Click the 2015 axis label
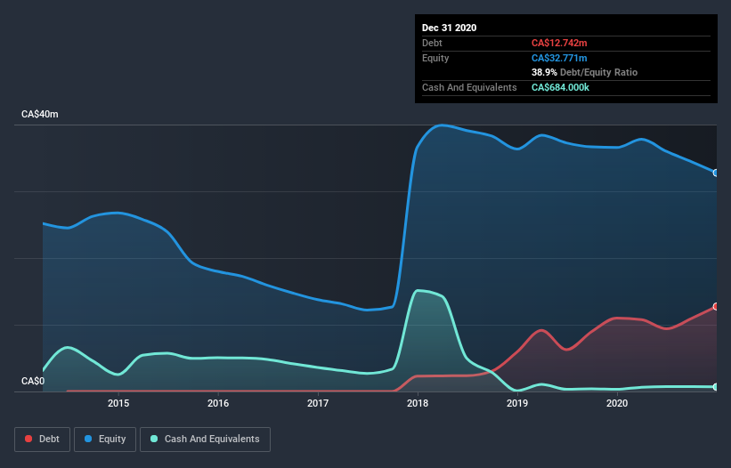The height and width of the screenshot is (468, 731). coord(118,403)
